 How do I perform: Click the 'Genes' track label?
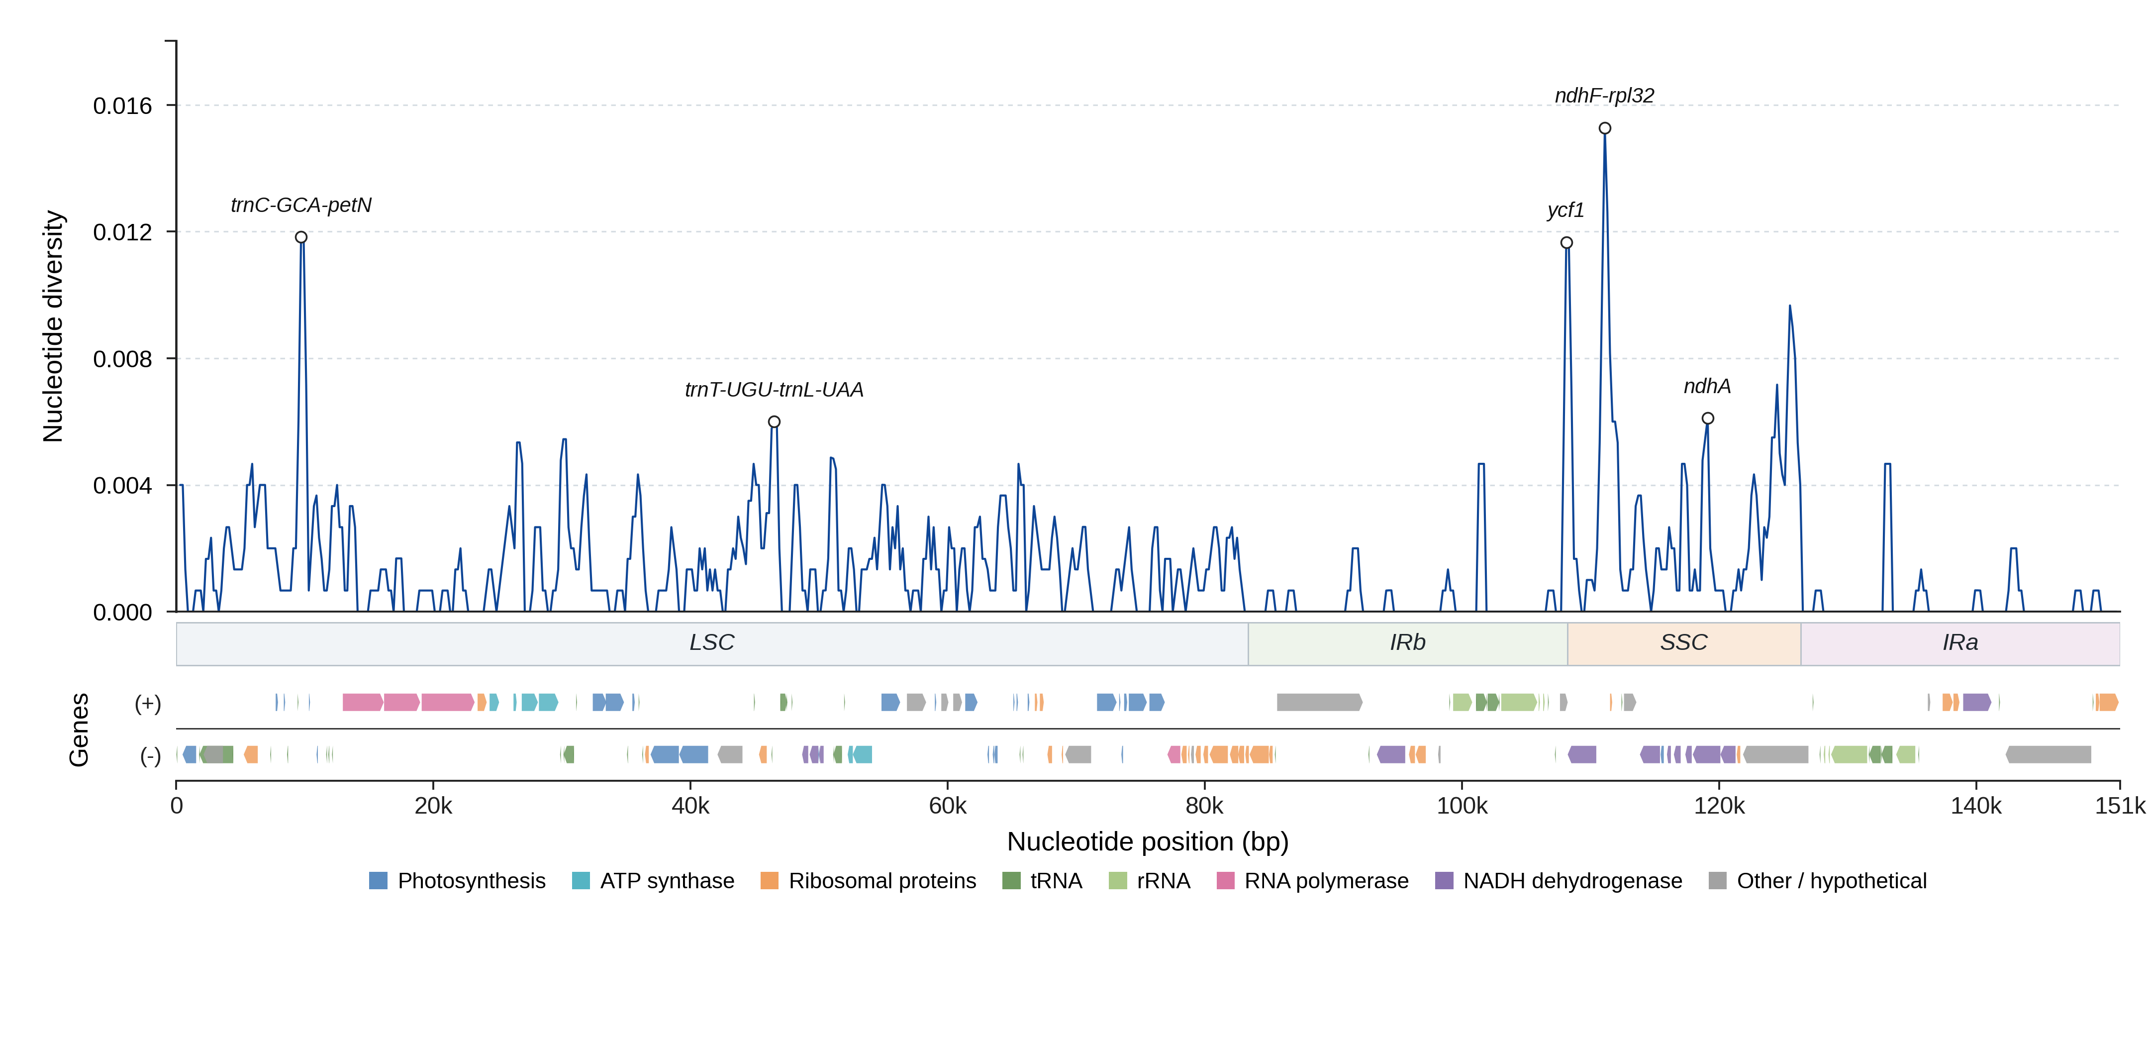coord(79,730)
